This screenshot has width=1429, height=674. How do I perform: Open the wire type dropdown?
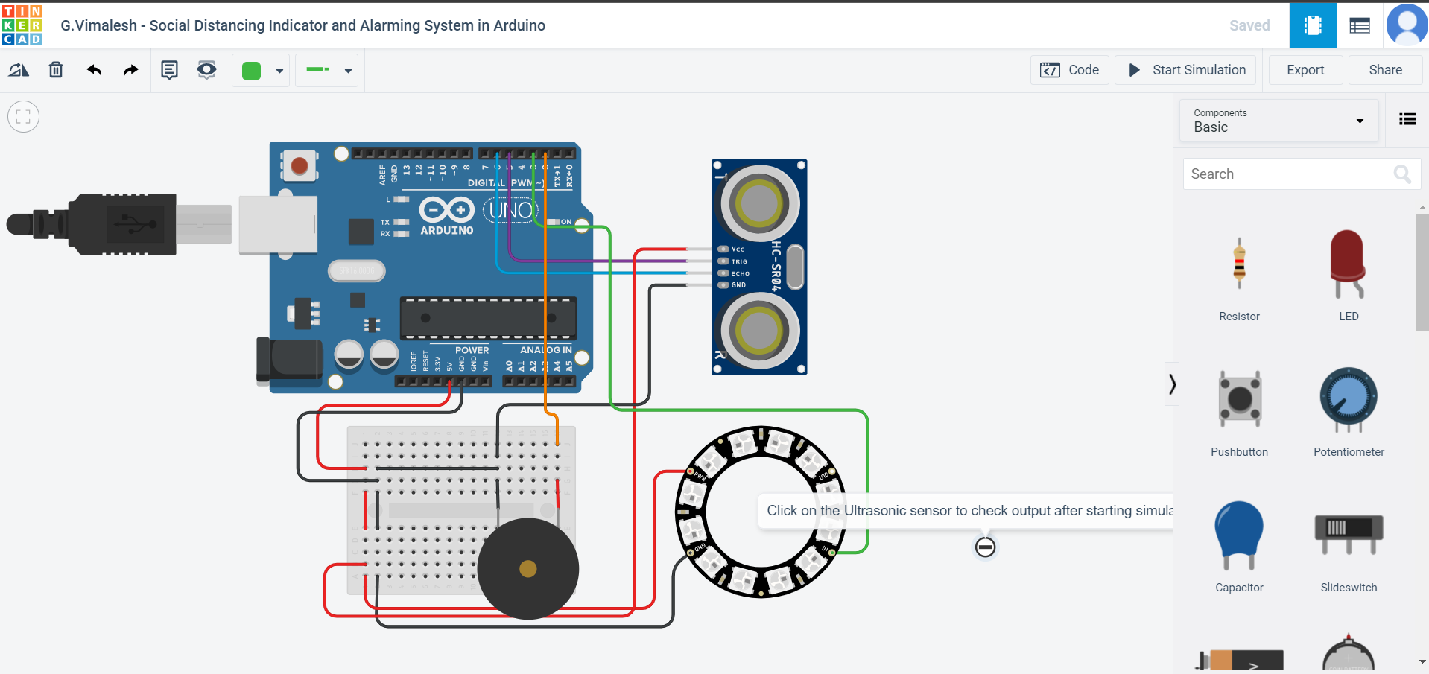pyautogui.click(x=327, y=71)
